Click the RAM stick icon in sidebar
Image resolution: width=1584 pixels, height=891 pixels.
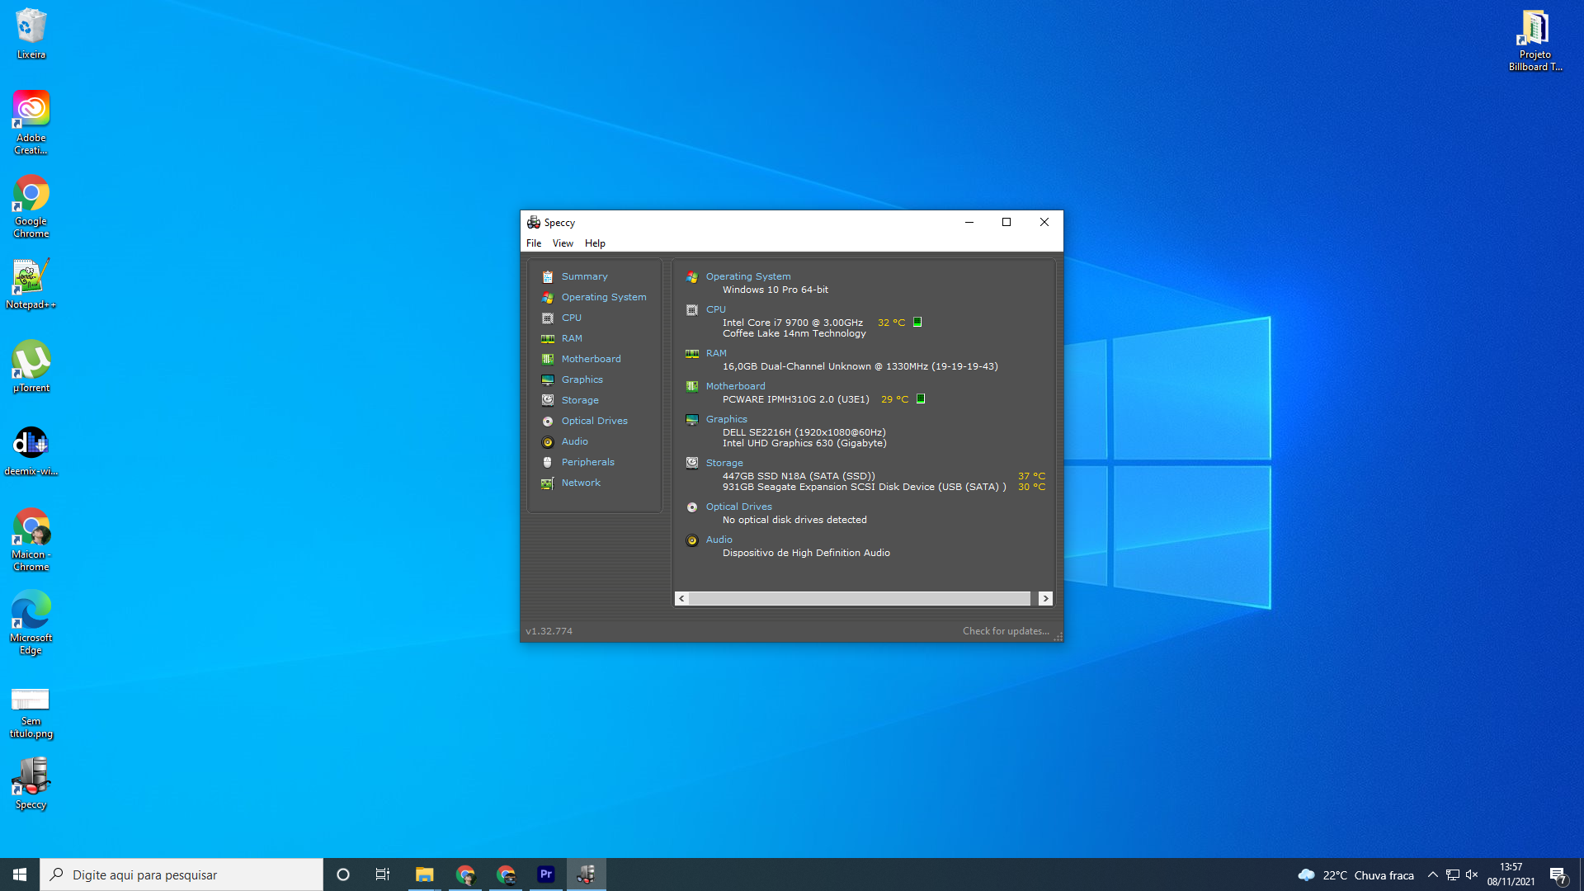click(548, 339)
